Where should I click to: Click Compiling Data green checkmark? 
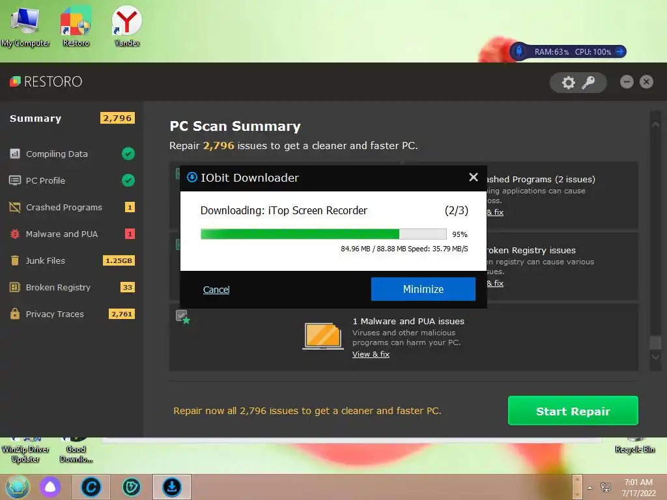click(x=128, y=154)
